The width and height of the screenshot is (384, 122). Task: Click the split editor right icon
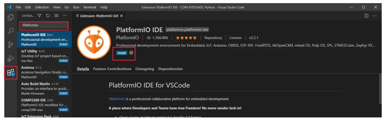pyautogui.click(x=367, y=16)
